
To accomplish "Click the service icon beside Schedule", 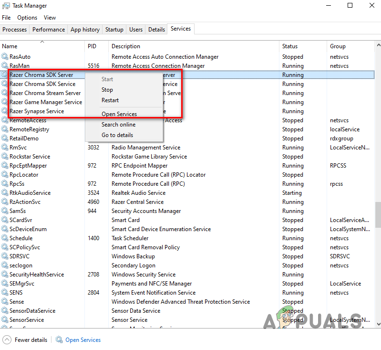I will tap(5, 238).
